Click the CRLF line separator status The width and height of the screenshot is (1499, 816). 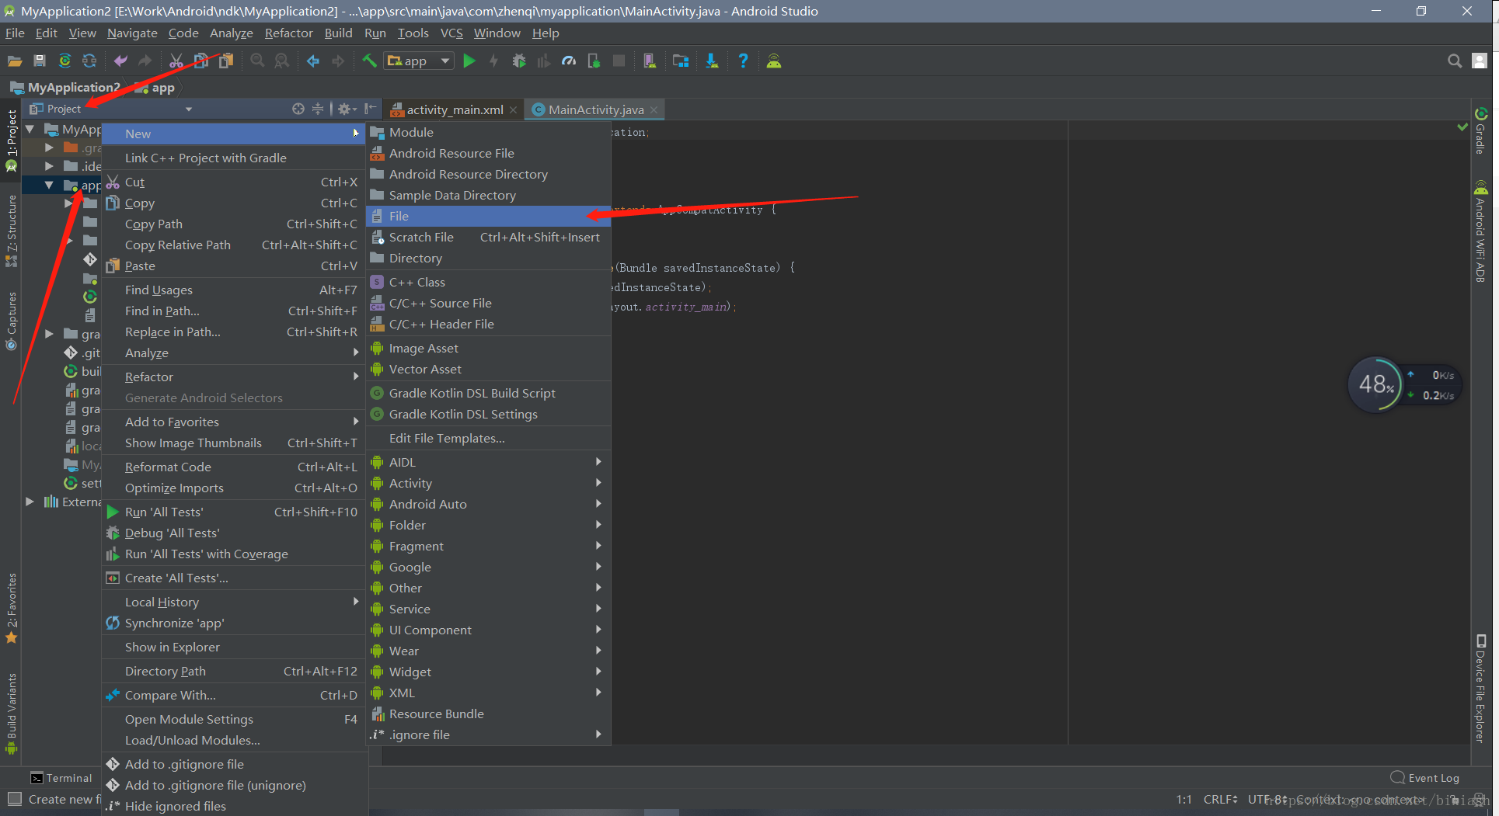[x=1221, y=799]
